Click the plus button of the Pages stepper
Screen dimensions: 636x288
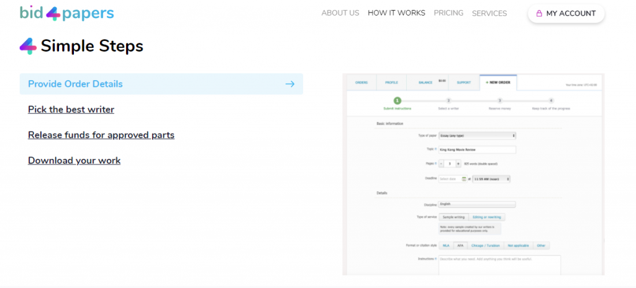458,164
